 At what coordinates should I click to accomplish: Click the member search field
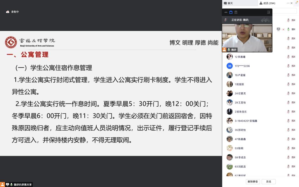point(284,11)
